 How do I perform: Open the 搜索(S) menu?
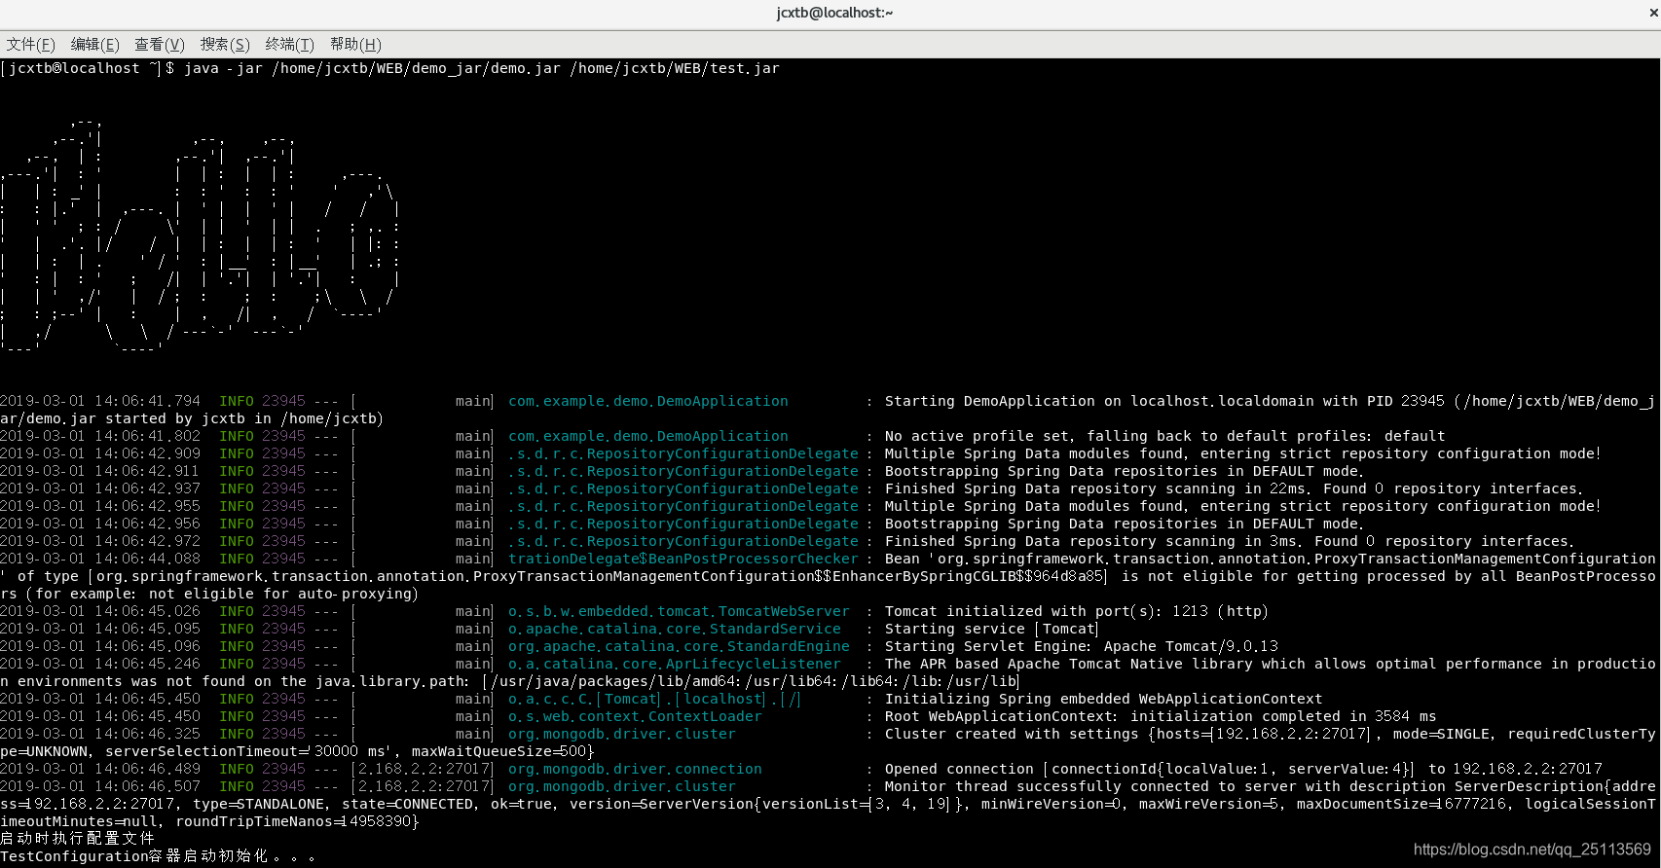coord(225,45)
